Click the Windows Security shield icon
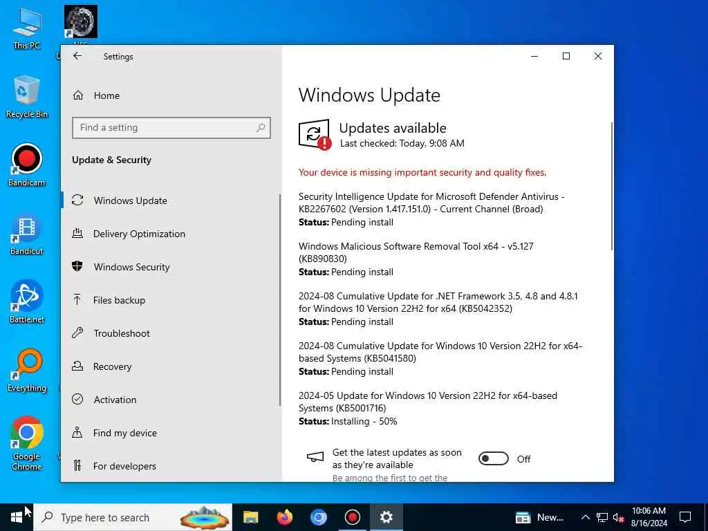This screenshot has height=531, width=708. (77, 266)
